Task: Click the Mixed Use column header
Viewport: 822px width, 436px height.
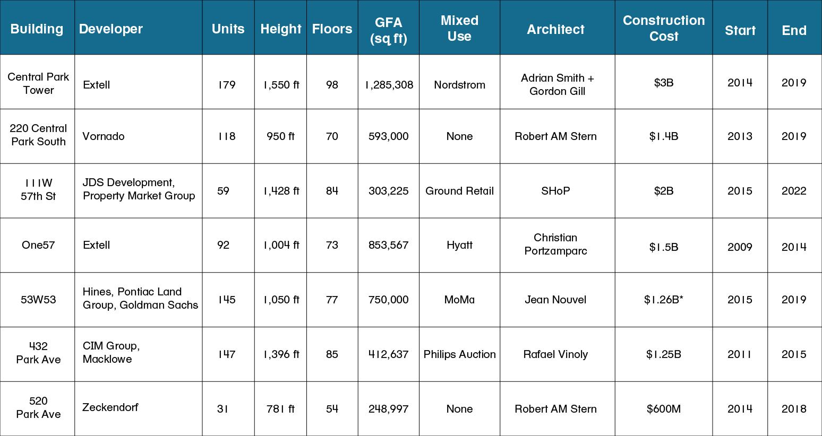Action: coord(459,29)
